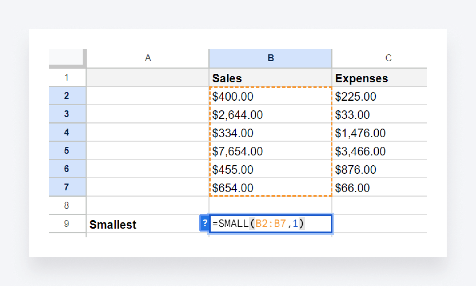Image resolution: width=476 pixels, height=290 pixels.
Task: Click row 5 header
Action: point(67,151)
